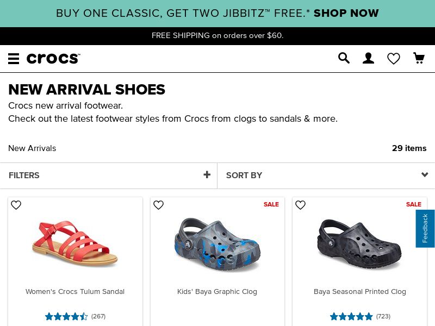Click the black Baya Printed Clog image
435x326 pixels.
tap(359, 244)
